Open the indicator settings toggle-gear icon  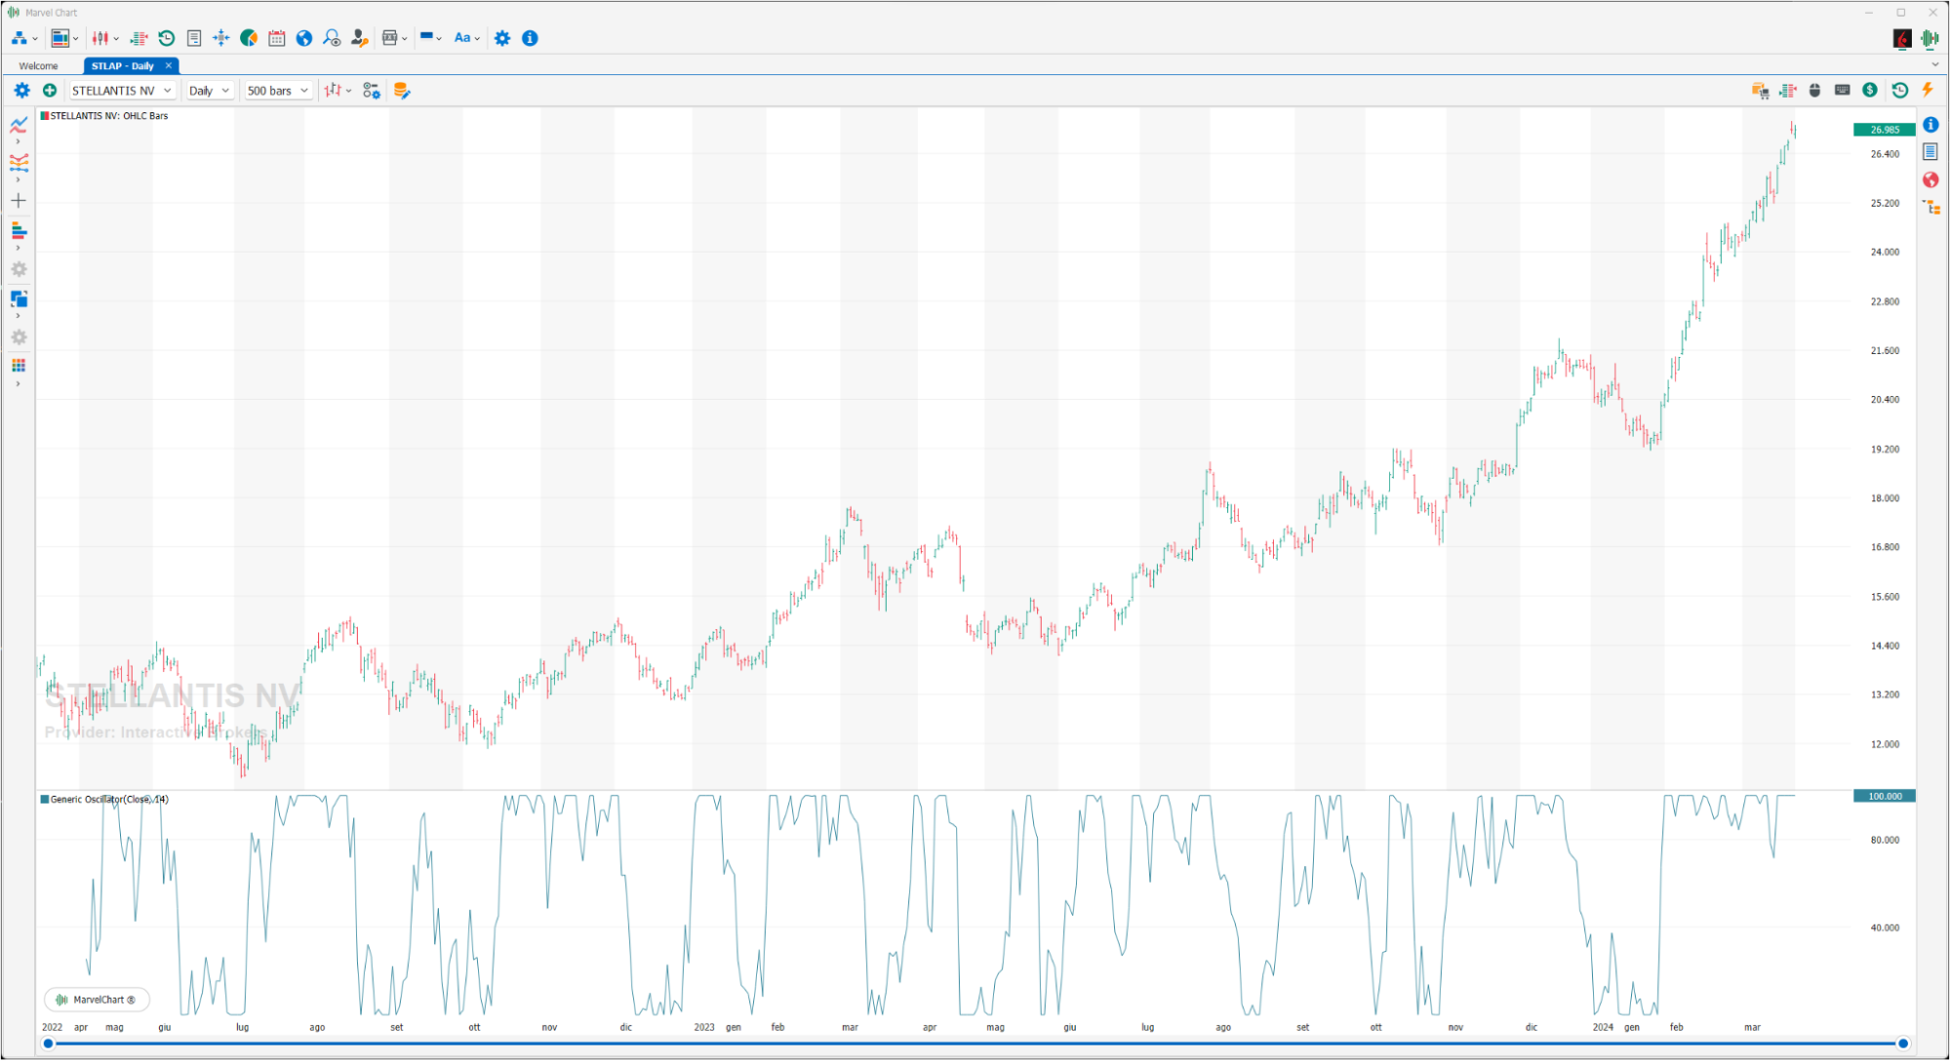pyautogui.click(x=372, y=91)
